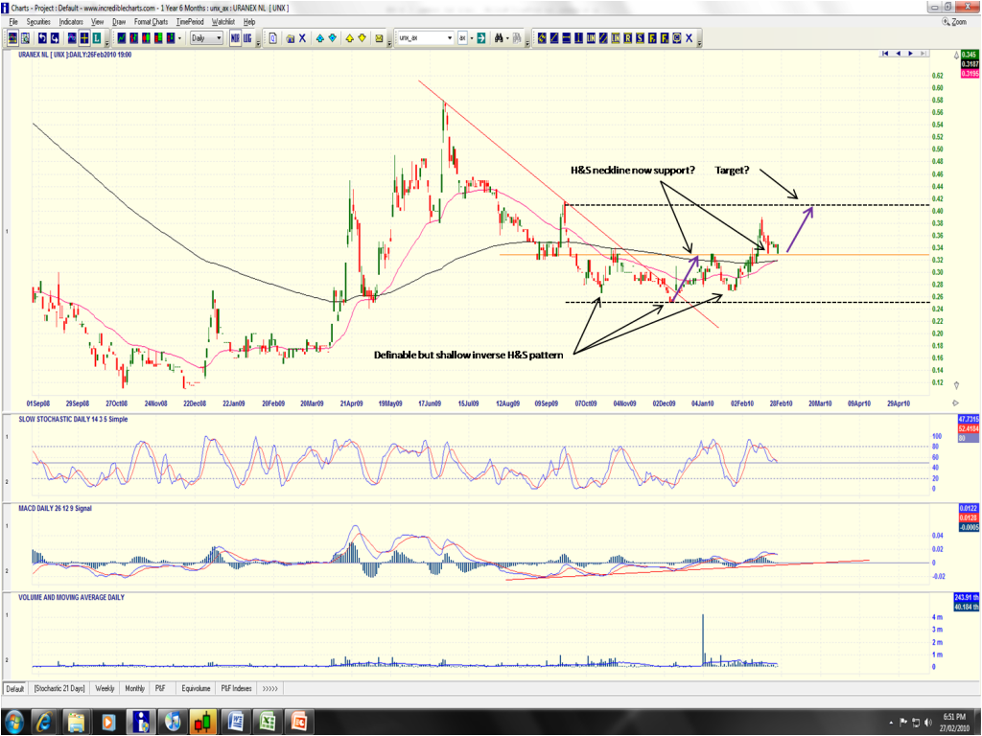The image size is (982, 736).
Task: Click the X delete drawing tool icon
Action: pyautogui.click(x=689, y=38)
